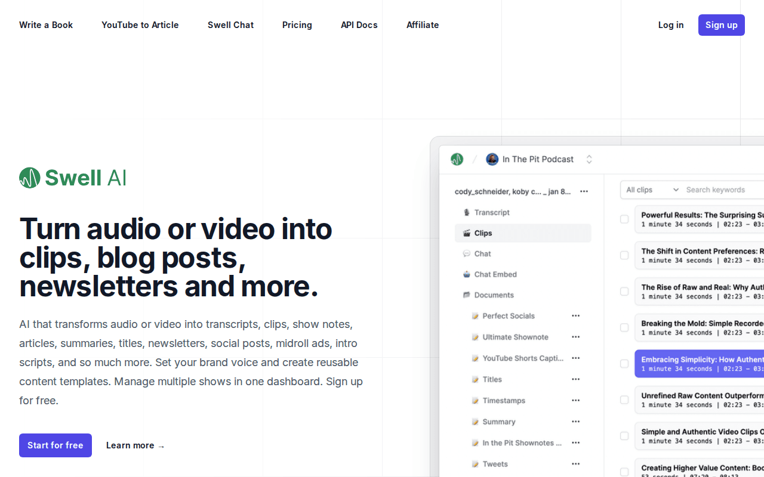Click the Clips clapperboard icon
This screenshot has height=477, width=764.
coord(467,233)
